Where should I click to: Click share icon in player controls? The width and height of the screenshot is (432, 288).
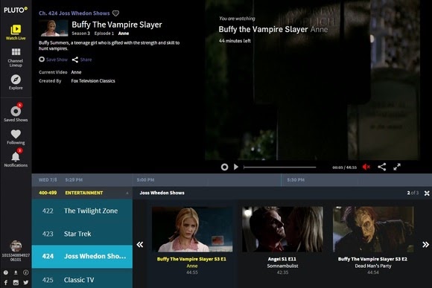click(382, 167)
